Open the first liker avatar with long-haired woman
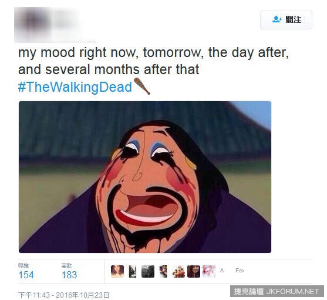 [117, 271]
